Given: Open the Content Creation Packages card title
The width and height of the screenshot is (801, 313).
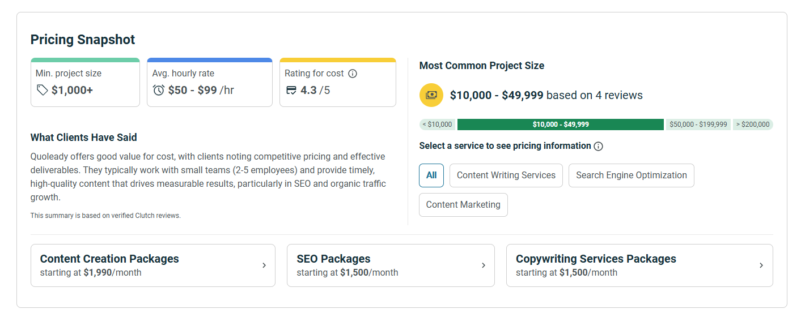Looking at the screenshot, I should point(109,259).
